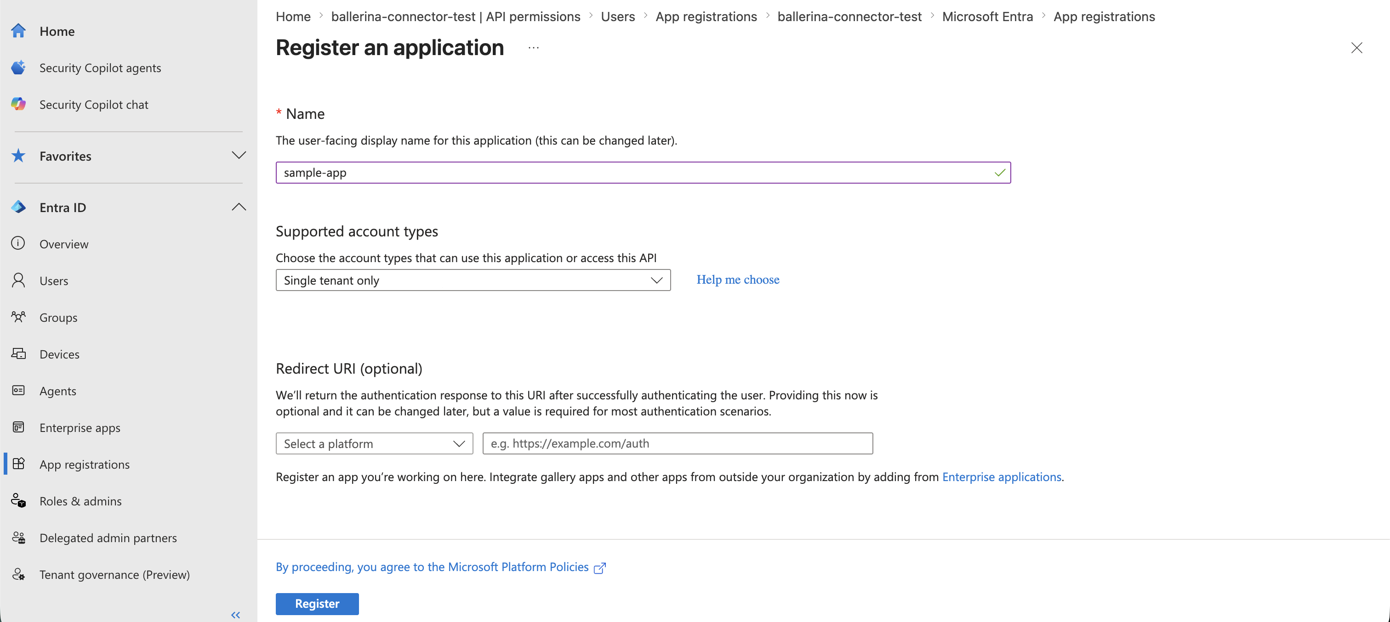Expand the Favorites section chevron

(239, 155)
